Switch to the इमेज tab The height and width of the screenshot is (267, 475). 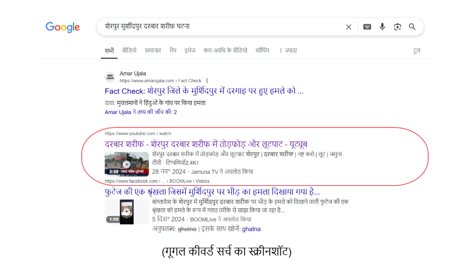[190, 50]
